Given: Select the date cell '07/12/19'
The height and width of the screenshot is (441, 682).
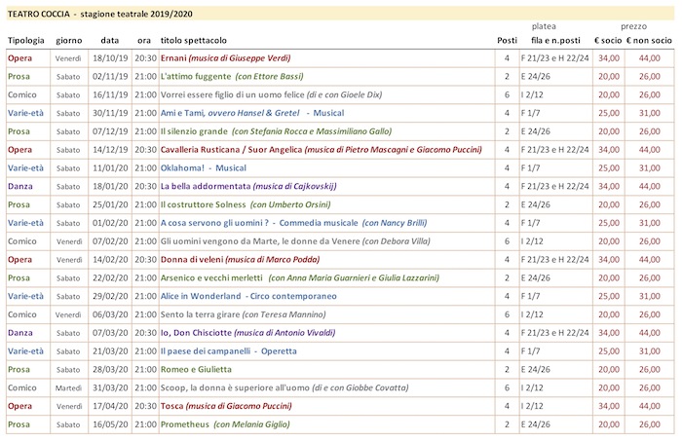Looking at the screenshot, I should point(110,131).
